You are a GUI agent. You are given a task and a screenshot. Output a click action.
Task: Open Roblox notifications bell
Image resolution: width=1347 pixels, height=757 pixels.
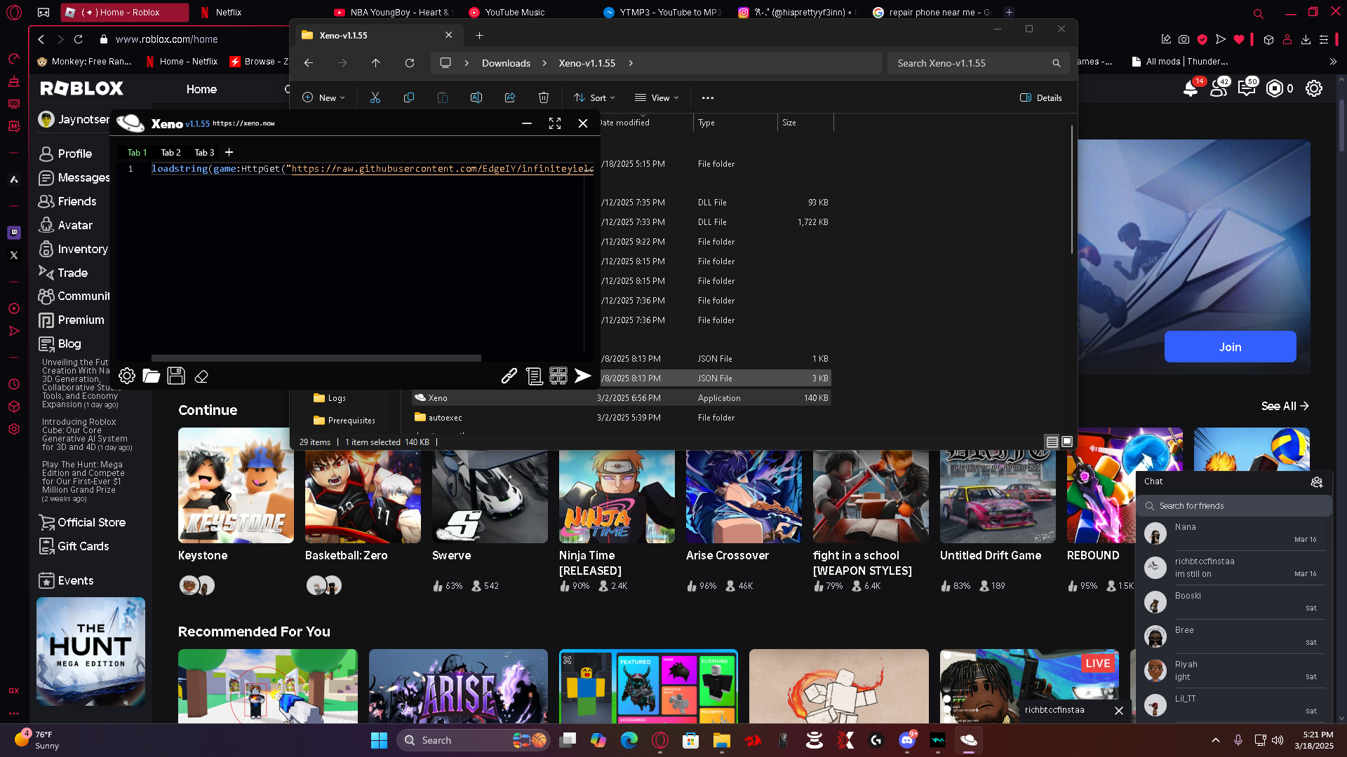coord(1191,89)
